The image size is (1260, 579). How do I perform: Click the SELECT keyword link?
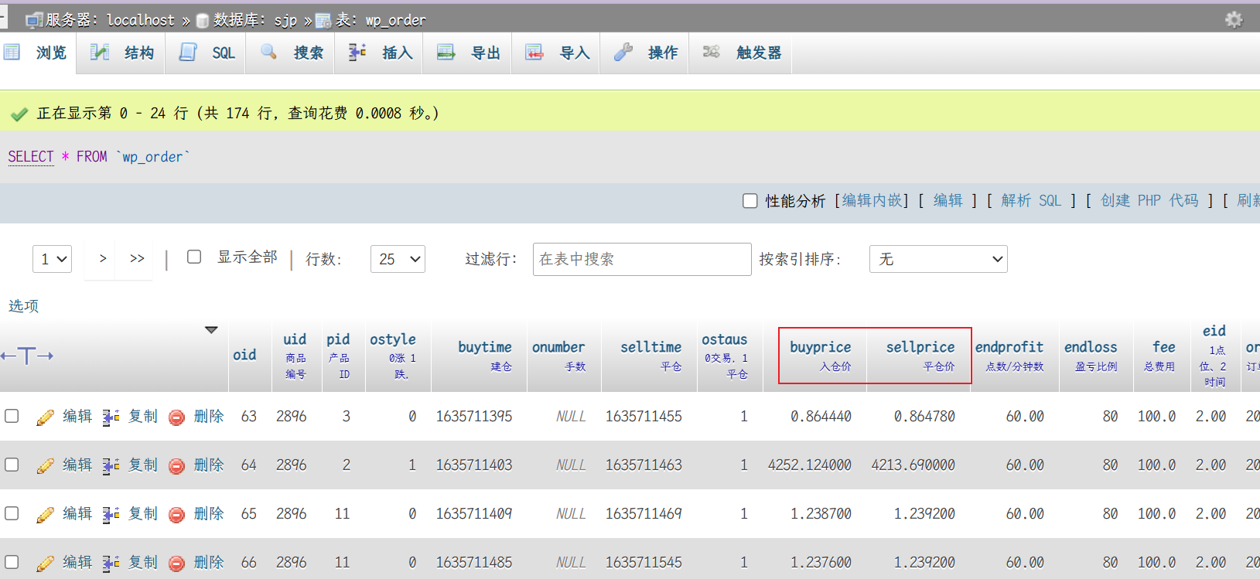(31, 157)
